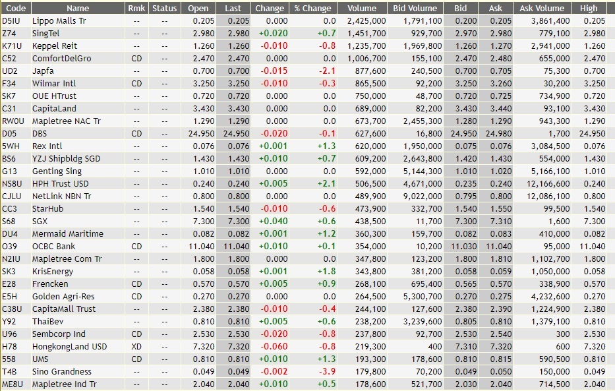
Task: Click HPH Trust ask volume 12,166,600
Action: (x=548, y=184)
